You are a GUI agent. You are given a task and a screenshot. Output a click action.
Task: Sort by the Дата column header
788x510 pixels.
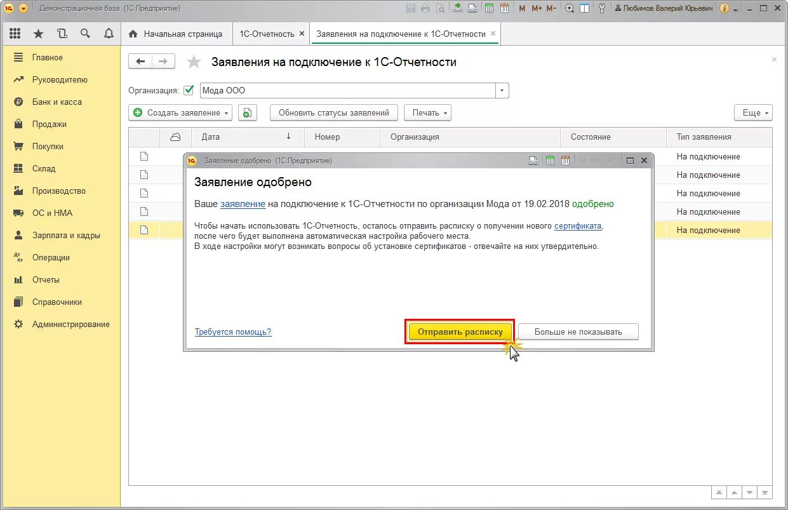(247, 137)
